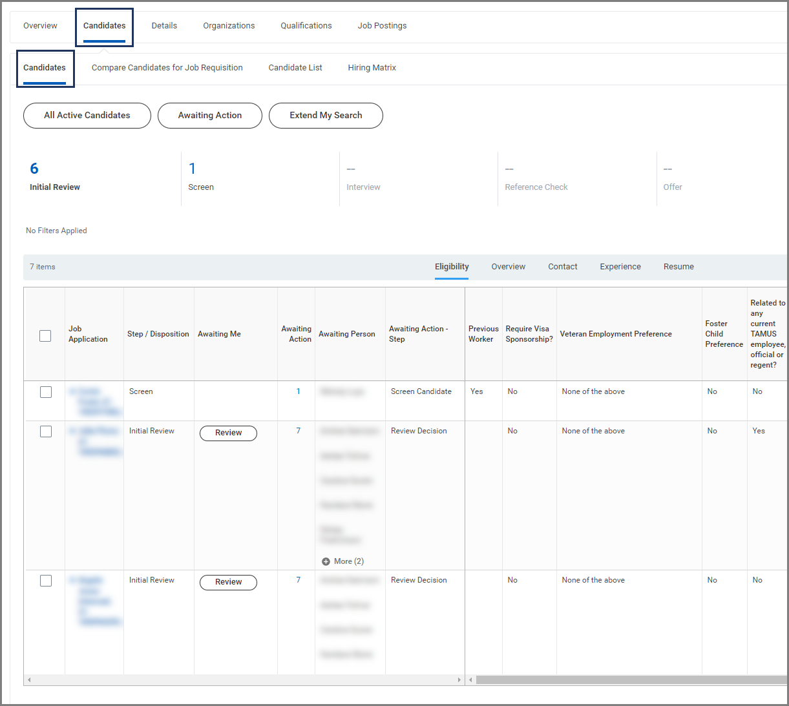Select the 1 Screen stage count
This screenshot has width=789, height=706.
tap(192, 169)
